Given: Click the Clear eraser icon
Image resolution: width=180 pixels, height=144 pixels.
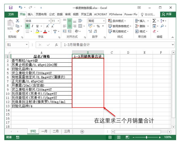Looking at the screenshot, I should (x=154, y=31).
